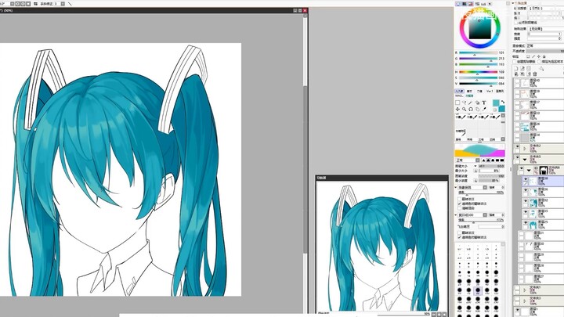Adjust the brush size slider
Image resolution: width=564 pixels, height=317 pixels.
(491, 166)
